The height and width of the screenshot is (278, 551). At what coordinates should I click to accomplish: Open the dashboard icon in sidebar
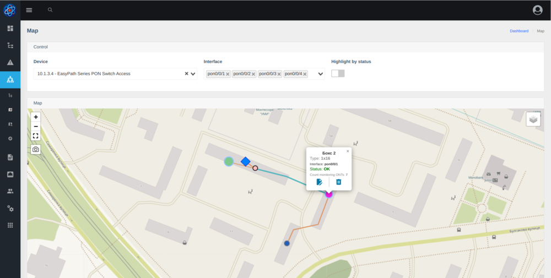tap(10, 28)
